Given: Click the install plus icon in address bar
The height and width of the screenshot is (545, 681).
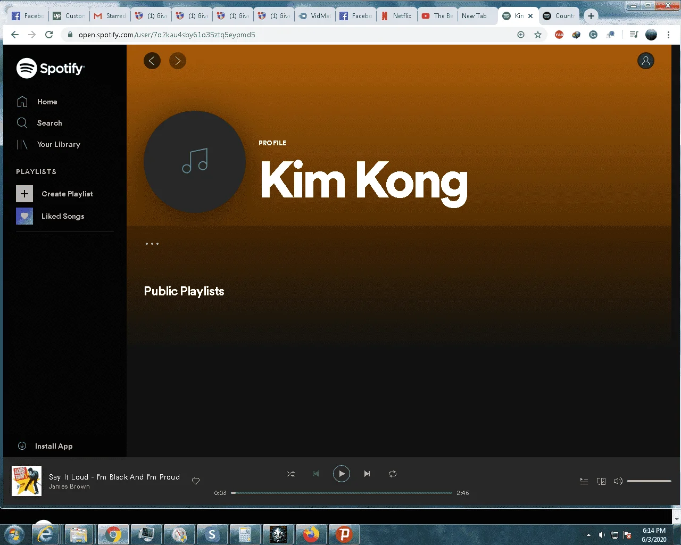Looking at the screenshot, I should point(521,35).
